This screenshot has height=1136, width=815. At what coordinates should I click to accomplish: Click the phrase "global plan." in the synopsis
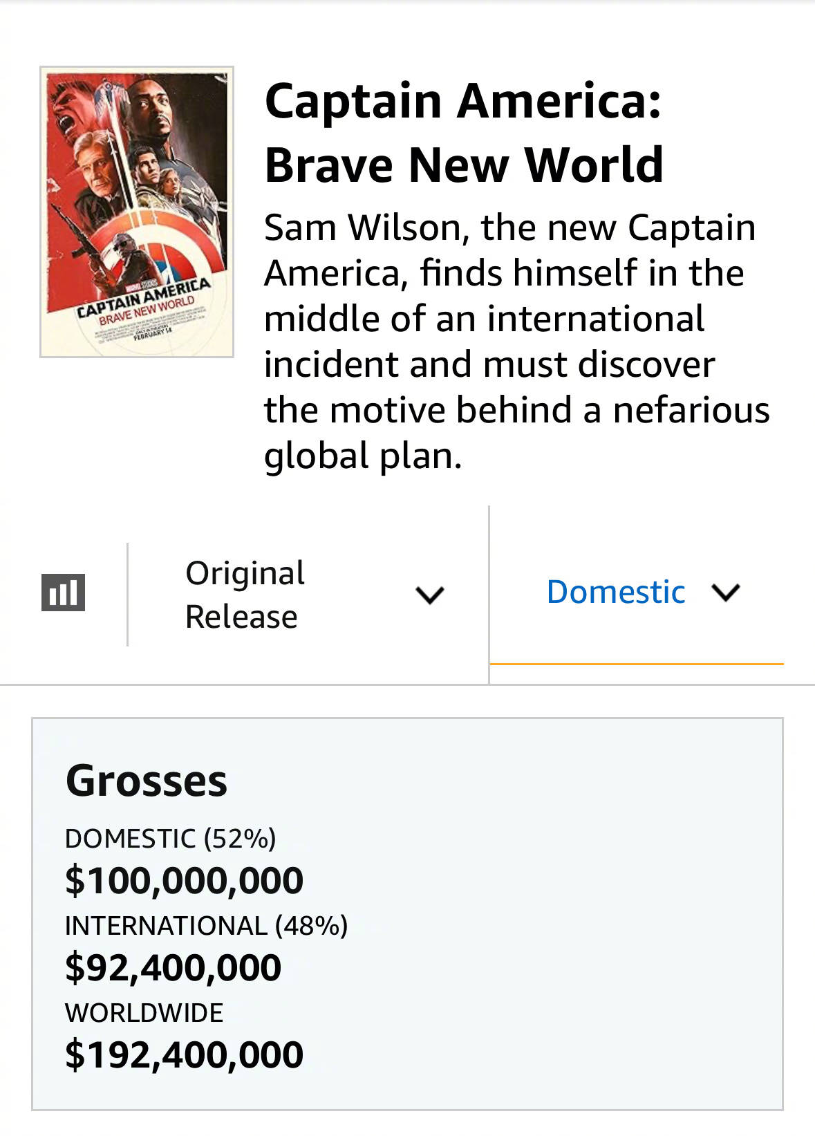pos(363,456)
